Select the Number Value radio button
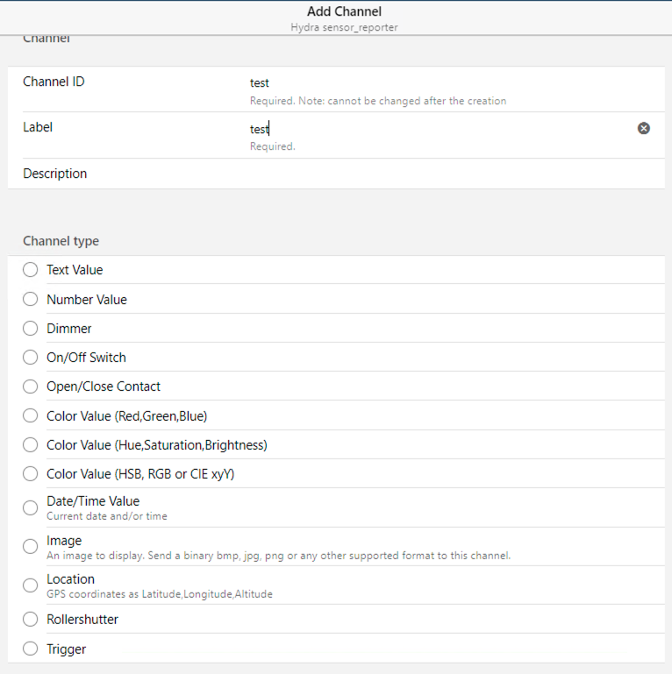Image resolution: width=672 pixels, height=674 pixels. (31, 299)
